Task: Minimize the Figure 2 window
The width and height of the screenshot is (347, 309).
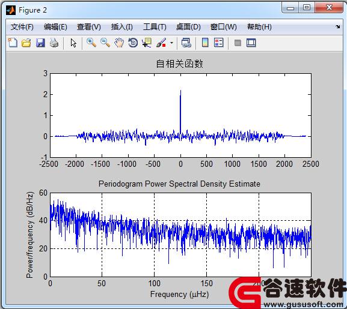Action: (x=290, y=8)
